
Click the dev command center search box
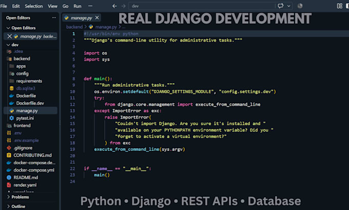click(x=201, y=6)
